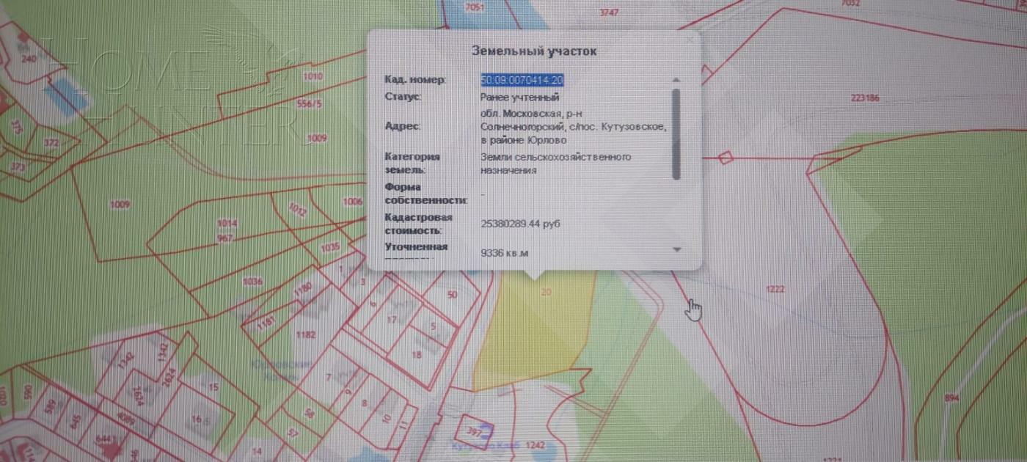Click the Земельный участок popup title
Viewport: 1027px width, 462px height.
click(x=534, y=51)
